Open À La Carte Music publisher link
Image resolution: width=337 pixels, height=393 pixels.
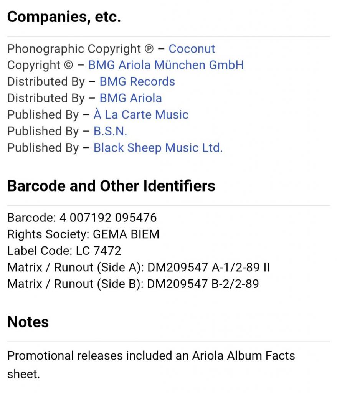141,114
